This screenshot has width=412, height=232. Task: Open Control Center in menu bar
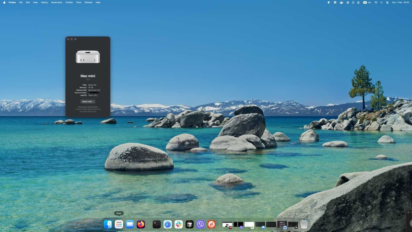(388, 2)
